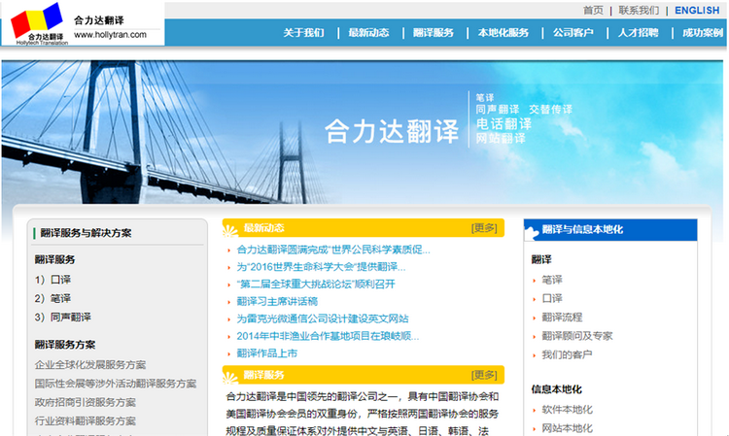Click 翻译与信息本地化 blue panel header
Screen dimensions: 729x436
click(x=610, y=229)
